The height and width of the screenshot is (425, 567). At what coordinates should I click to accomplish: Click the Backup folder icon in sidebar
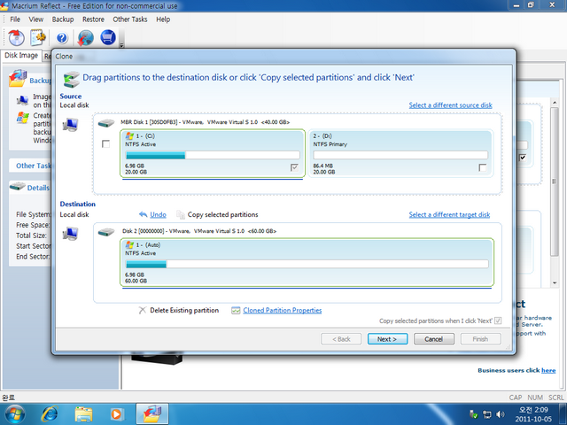click(18, 79)
